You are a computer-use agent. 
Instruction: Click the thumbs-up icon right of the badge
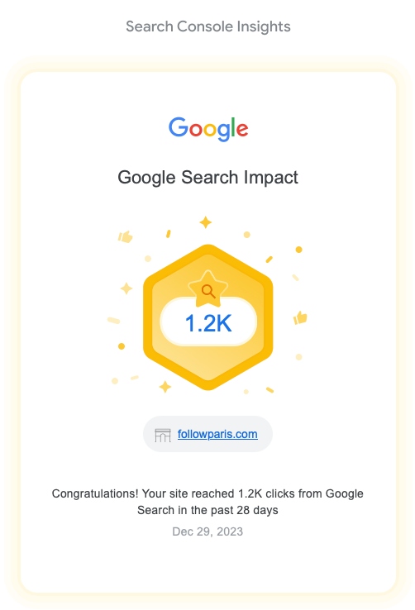coord(300,317)
